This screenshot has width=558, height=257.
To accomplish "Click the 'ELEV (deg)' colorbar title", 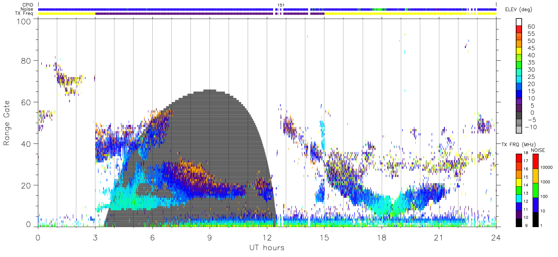I will (x=519, y=10).
